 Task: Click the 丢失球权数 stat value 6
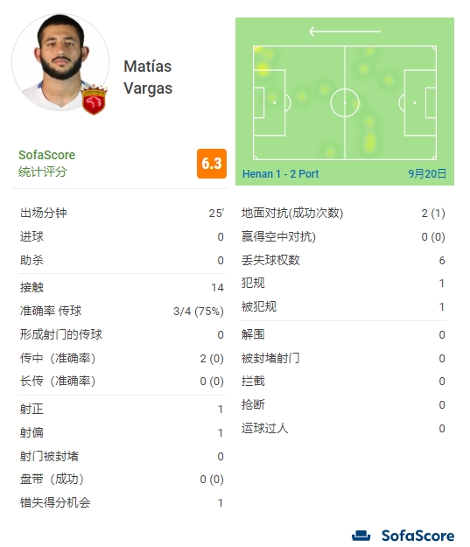coord(442,261)
